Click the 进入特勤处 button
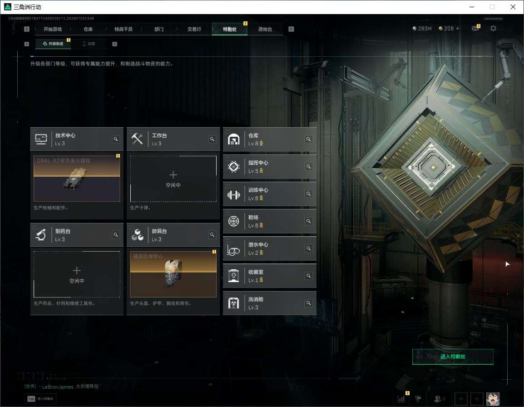Image resolution: width=524 pixels, height=407 pixels. 453,357
